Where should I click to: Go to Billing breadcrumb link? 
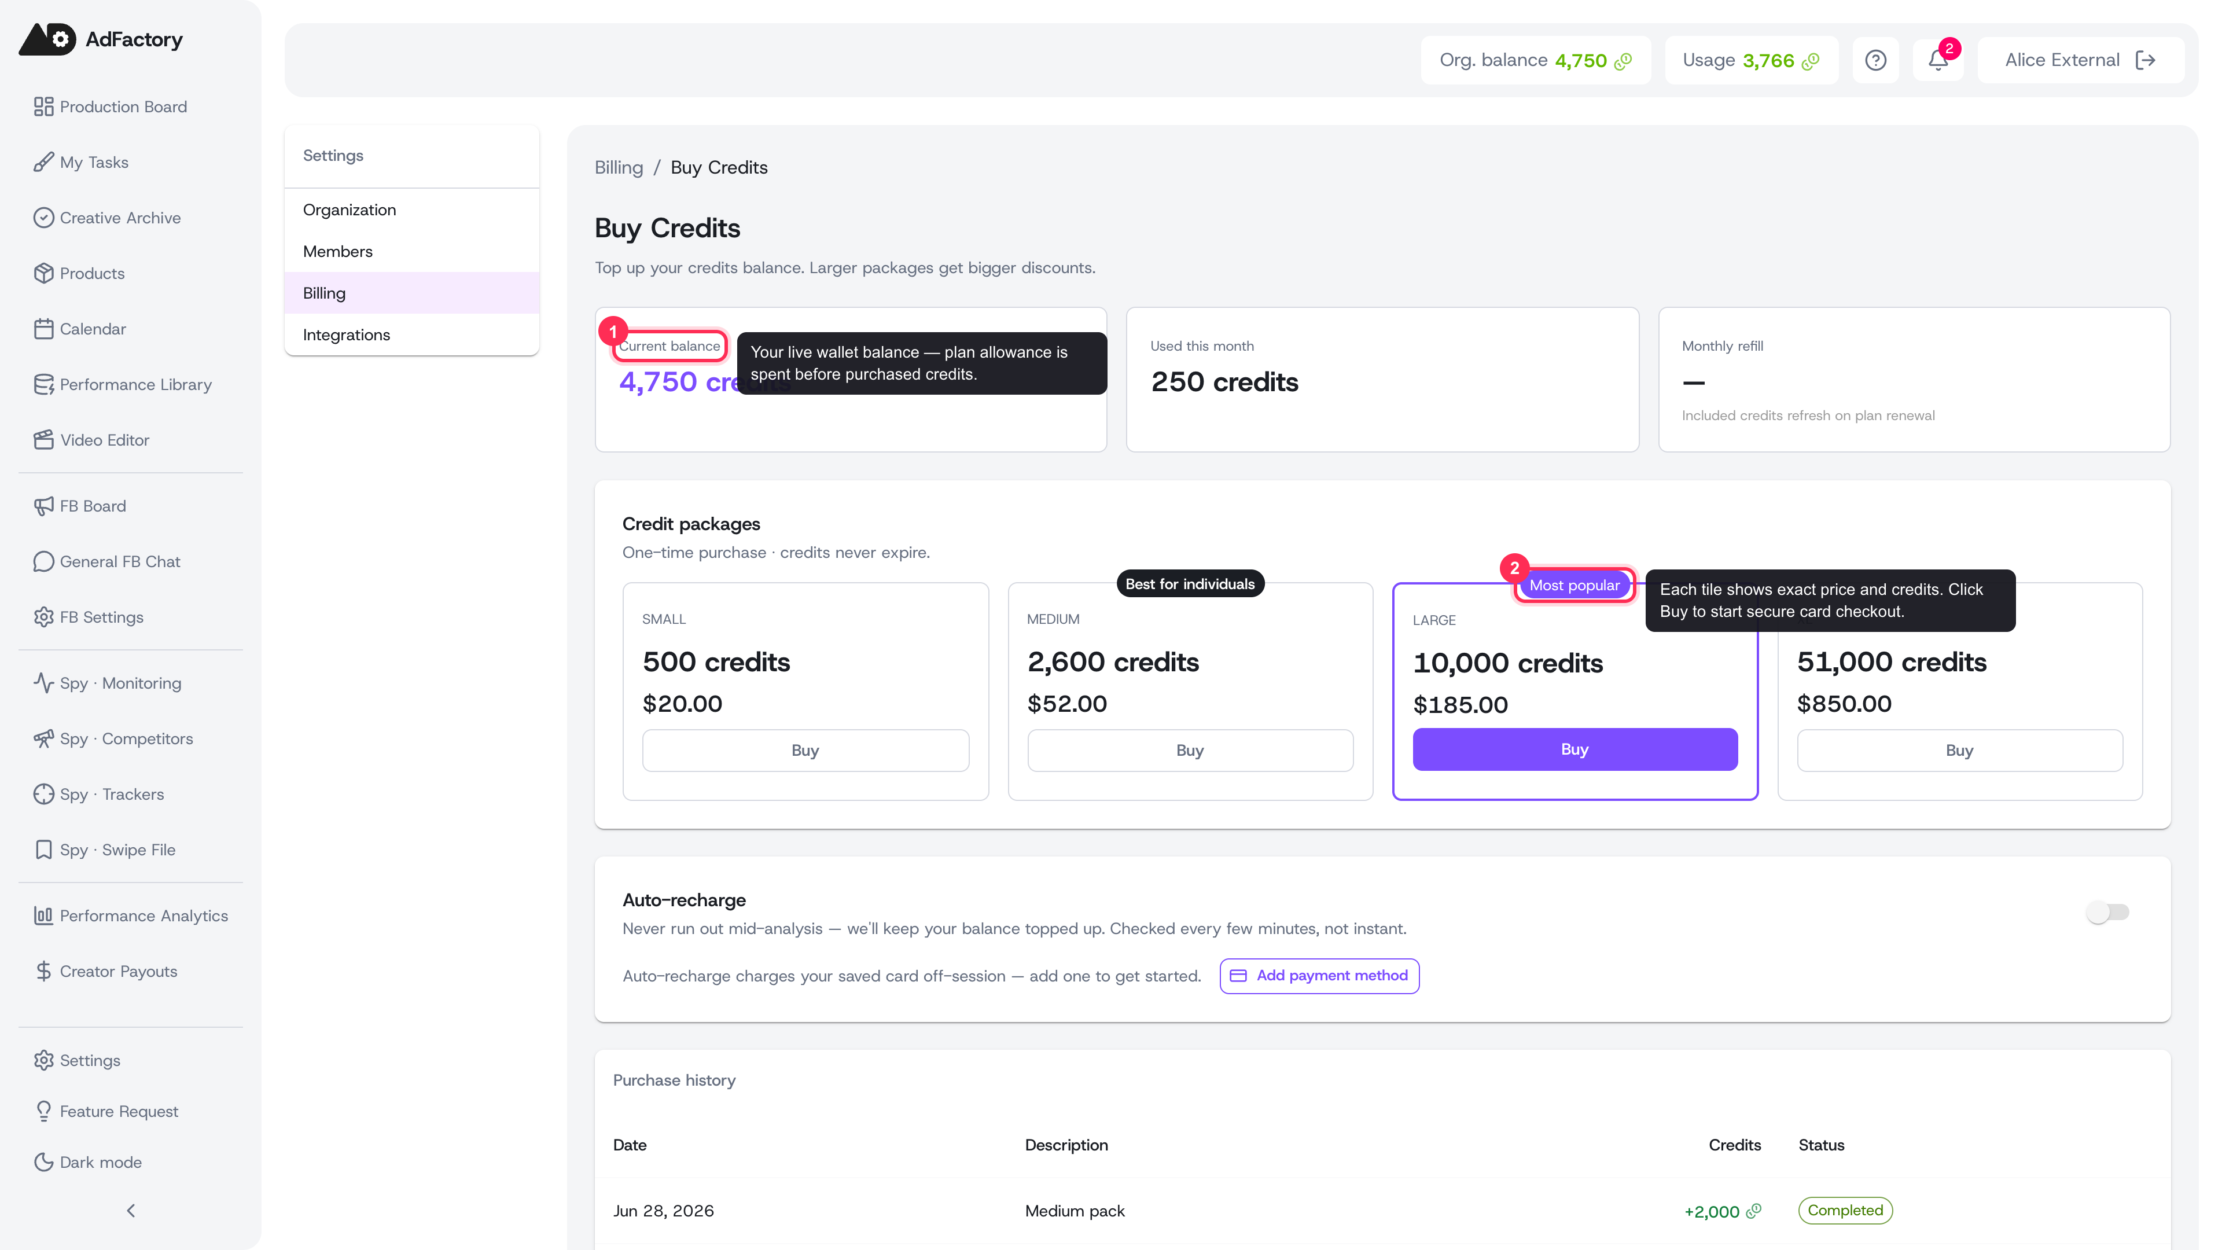(619, 167)
